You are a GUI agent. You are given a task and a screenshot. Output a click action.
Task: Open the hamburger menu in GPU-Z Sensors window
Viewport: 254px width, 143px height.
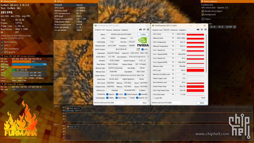click(x=205, y=30)
